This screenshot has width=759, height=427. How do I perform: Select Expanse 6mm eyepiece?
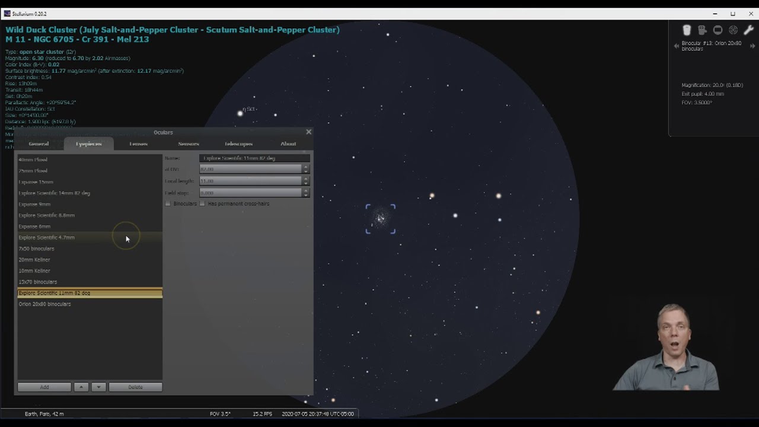[90, 227]
